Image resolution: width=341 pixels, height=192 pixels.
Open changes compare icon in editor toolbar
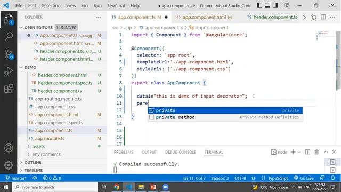(x=314, y=17)
